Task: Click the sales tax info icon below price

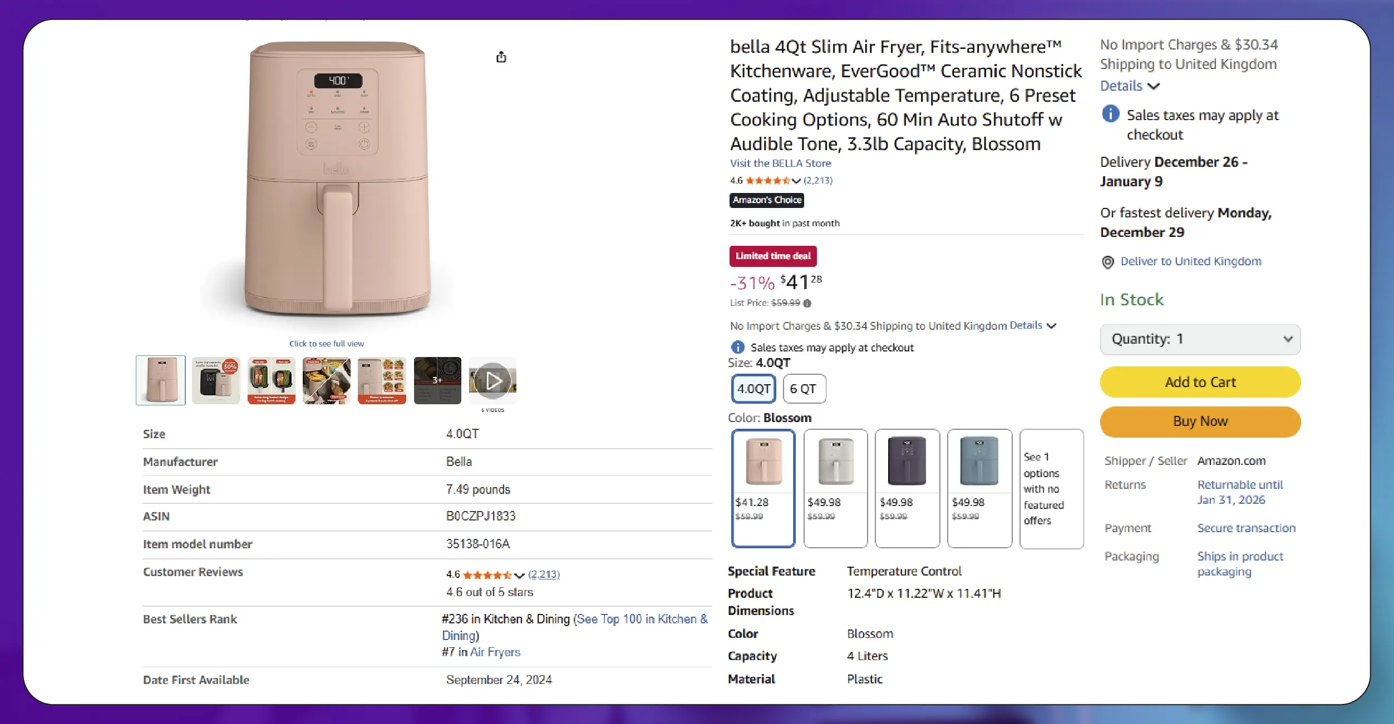Action: (x=737, y=348)
